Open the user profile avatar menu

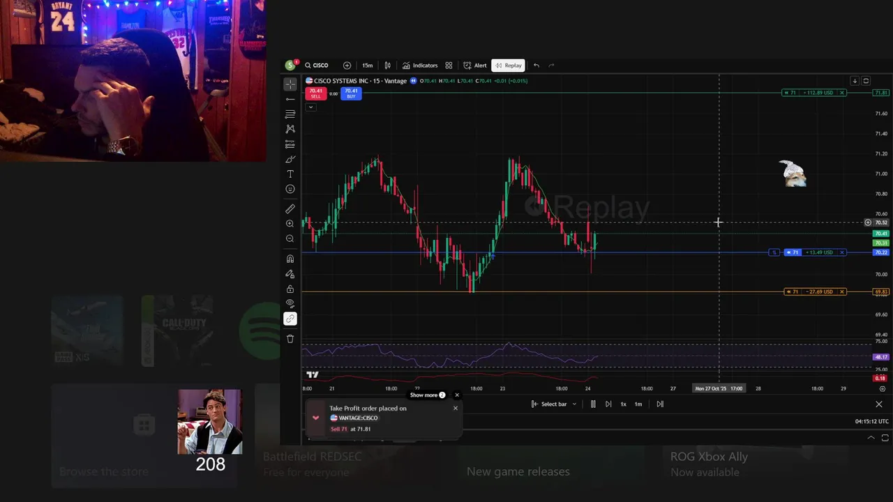click(290, 66)
